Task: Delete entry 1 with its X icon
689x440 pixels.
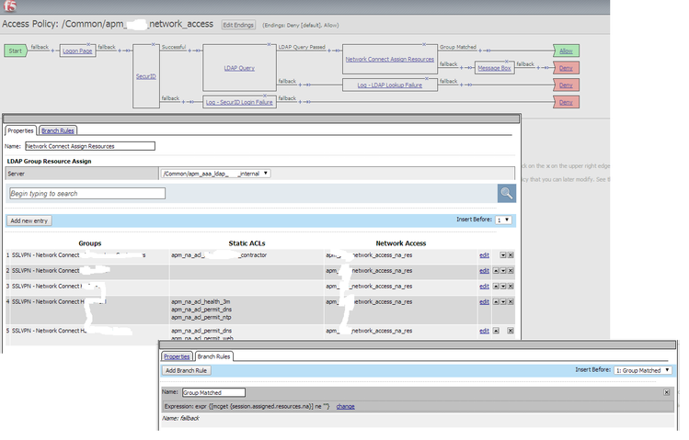Action: click(x=511, y=254)
